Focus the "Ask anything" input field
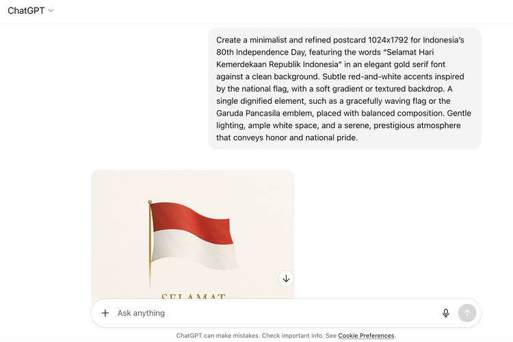This screenshot has height=342, width=513. point(274,313)
